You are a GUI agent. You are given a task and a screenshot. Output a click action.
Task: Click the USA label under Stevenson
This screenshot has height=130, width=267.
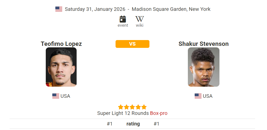[208, 96]
